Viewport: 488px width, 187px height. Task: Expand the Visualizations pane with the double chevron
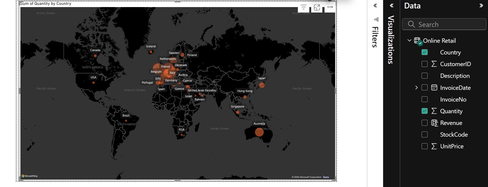point(392,5)
